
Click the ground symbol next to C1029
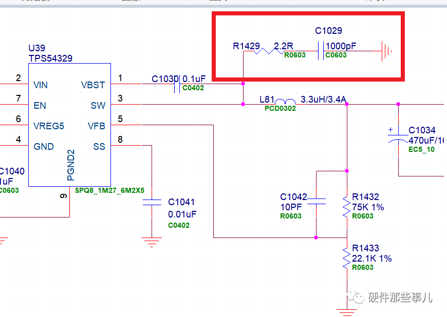click(387, 51)
